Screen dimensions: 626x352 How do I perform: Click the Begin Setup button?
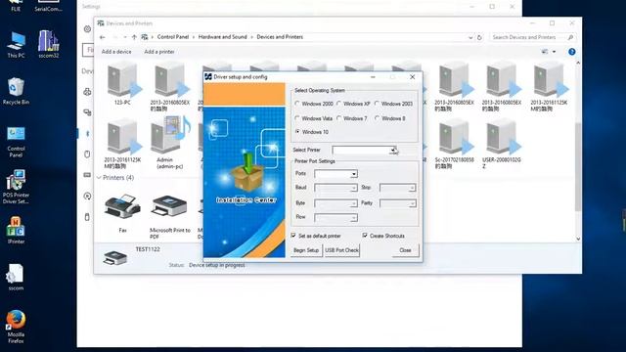(306, 250)
